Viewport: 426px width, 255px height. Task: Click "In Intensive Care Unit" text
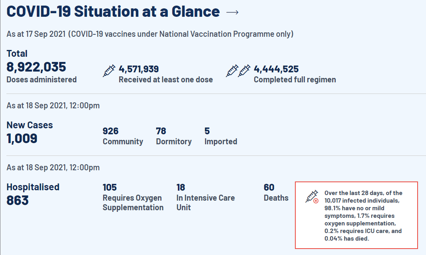(205, 203)
